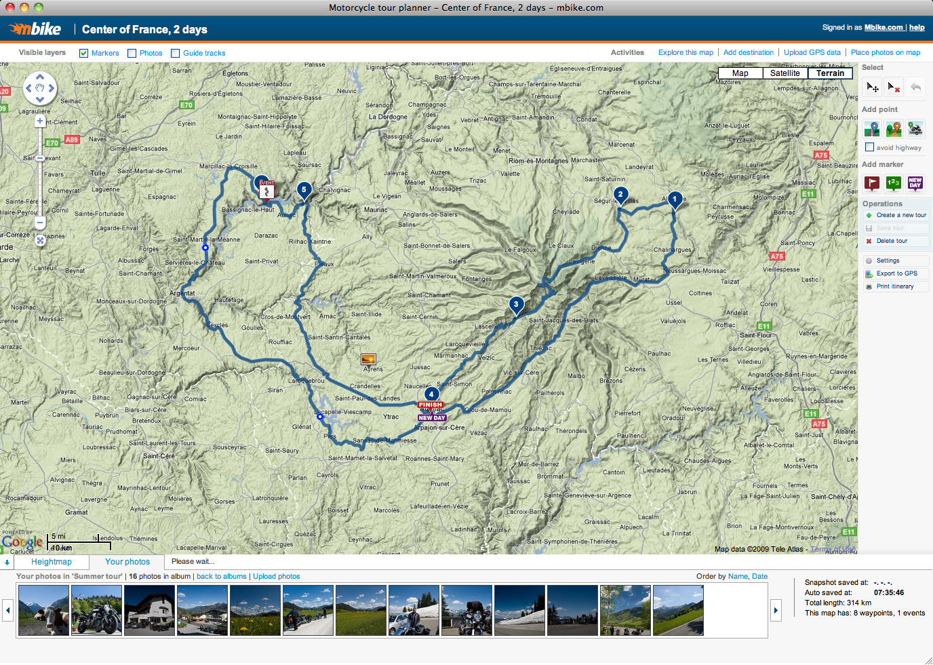Viewport: 933px width, 665px height.
Task: Switch map view to Terrain
Action: [x=831, y=73]
